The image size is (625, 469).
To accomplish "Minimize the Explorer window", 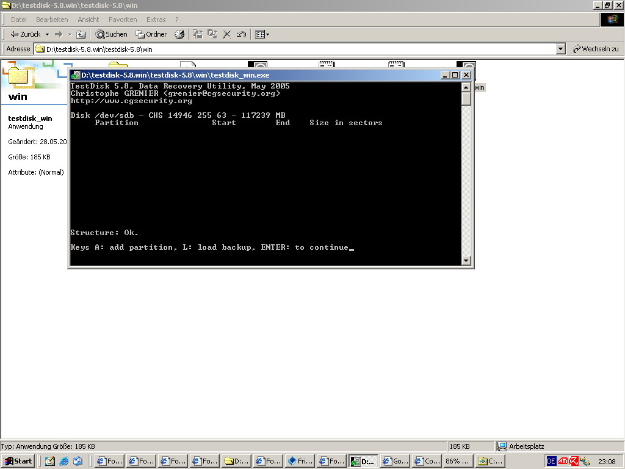I will point(598,5).
